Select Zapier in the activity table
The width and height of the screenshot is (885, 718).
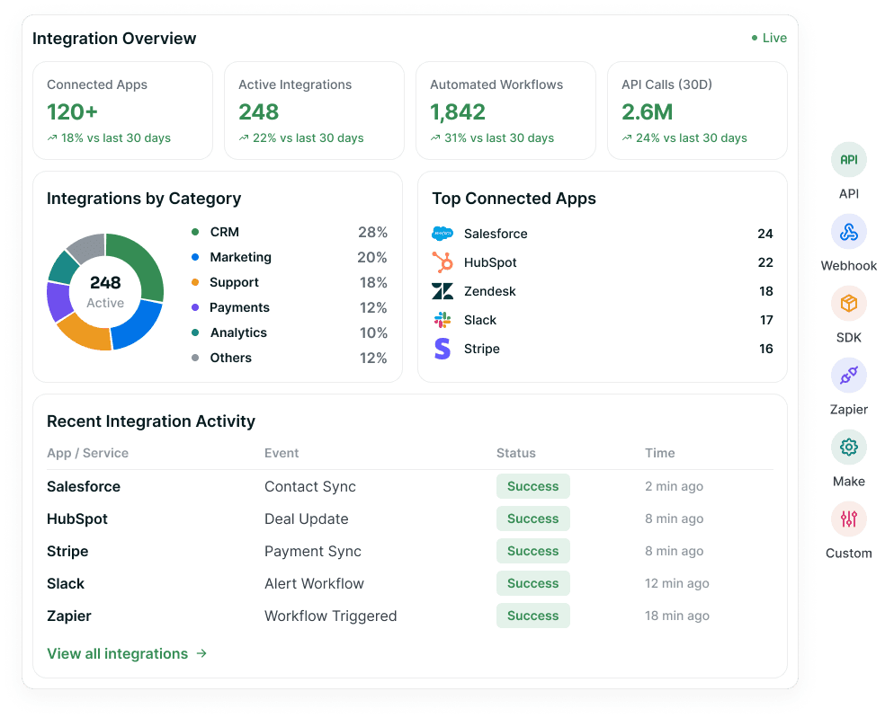(x=69, y=616)
